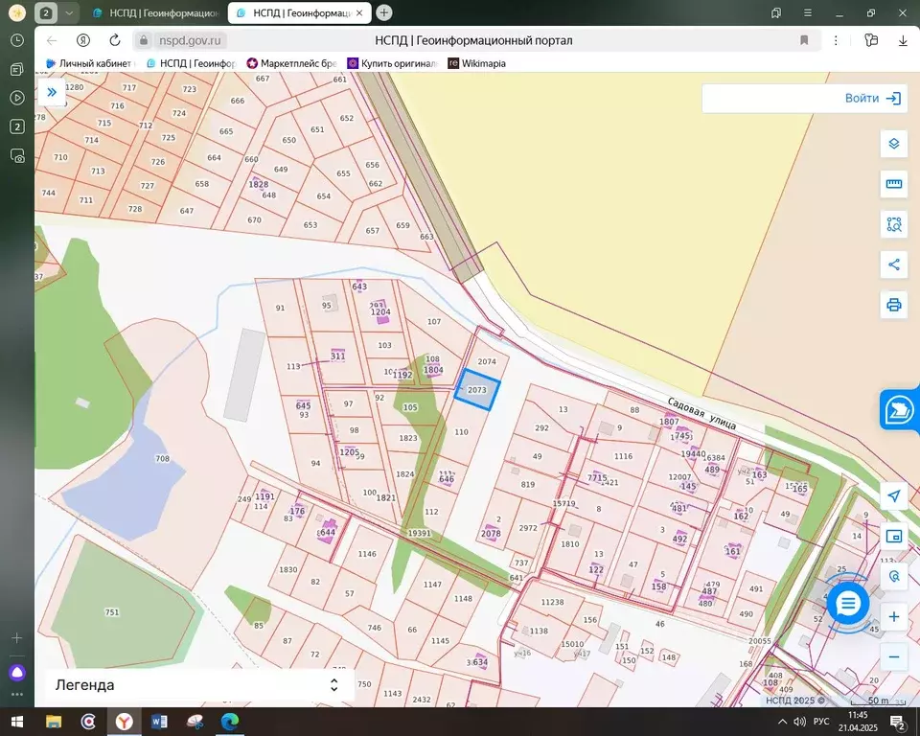Go back in browser history
The width and height of the screenshot is (920, 736).
52,40
